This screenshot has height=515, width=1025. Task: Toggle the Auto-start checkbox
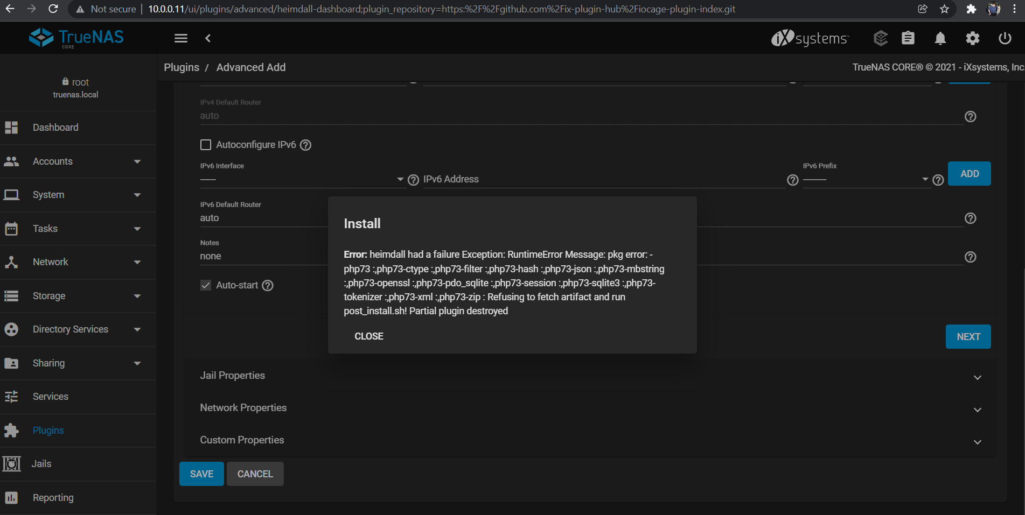coord(206,285)
